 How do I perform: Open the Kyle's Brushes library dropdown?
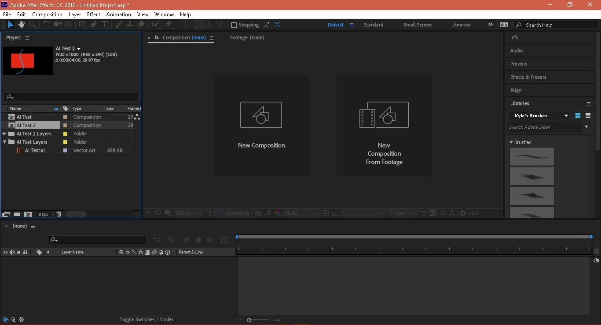coord(566,116)
